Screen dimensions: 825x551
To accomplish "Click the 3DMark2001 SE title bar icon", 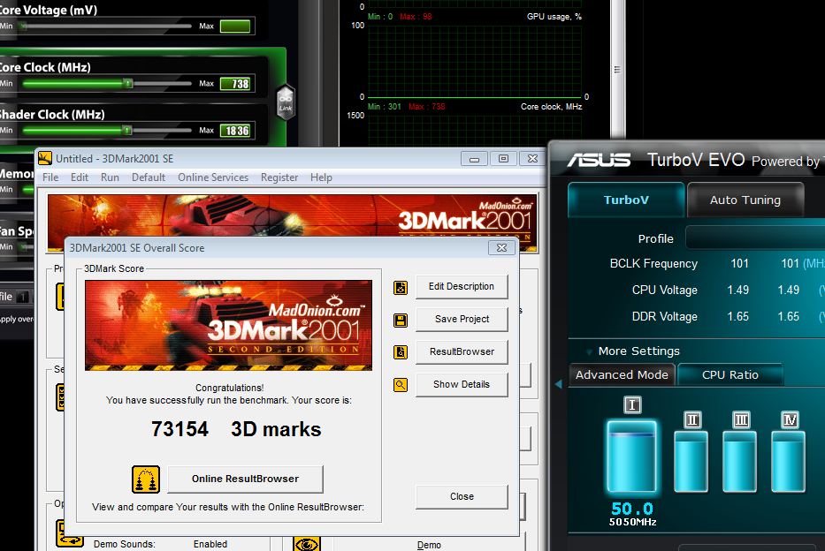I will point(45,158).
